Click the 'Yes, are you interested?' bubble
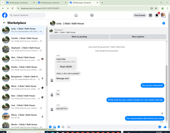170x133 pixels. point(152,85)
